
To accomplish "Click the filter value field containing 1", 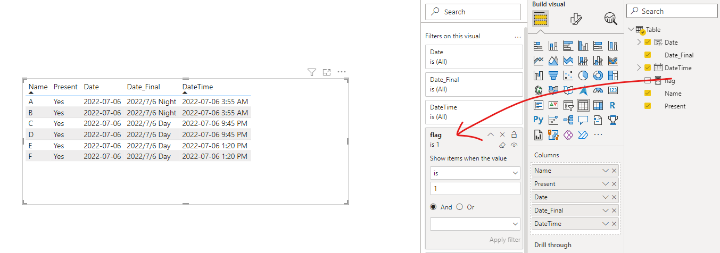I will point(475,189).
